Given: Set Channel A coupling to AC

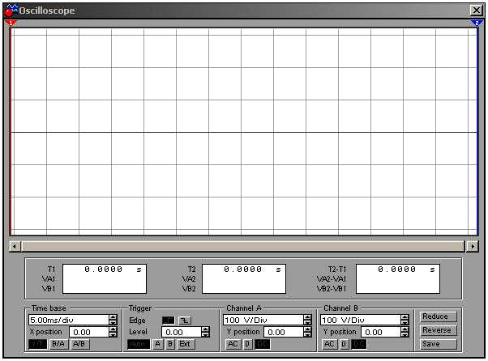Looking at the screenshot, I should tap(233, 344).
